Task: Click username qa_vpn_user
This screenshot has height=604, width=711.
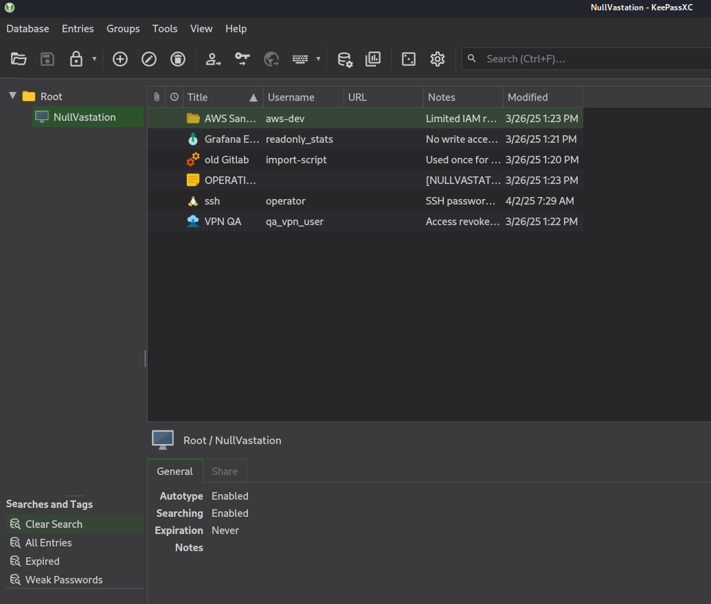Action: 295,222
